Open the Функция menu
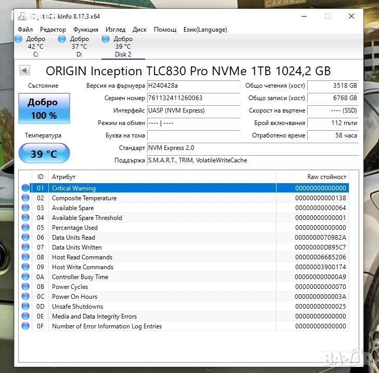The height and width of the screenshot is (373, 379). (86, 30)
